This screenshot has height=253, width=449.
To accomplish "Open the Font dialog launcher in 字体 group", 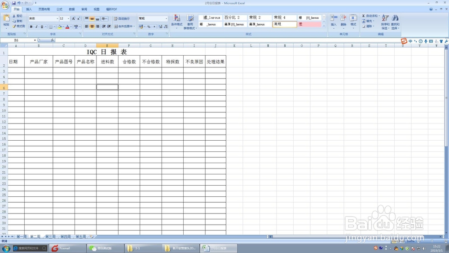I will click(80, 34).
